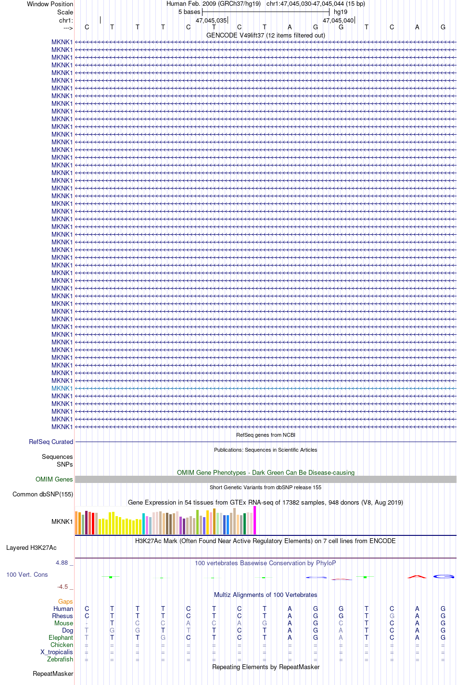Click the dark green bar in the GTEx chart
This screenshot has height=685, width=457.
(x=245, y=524)
